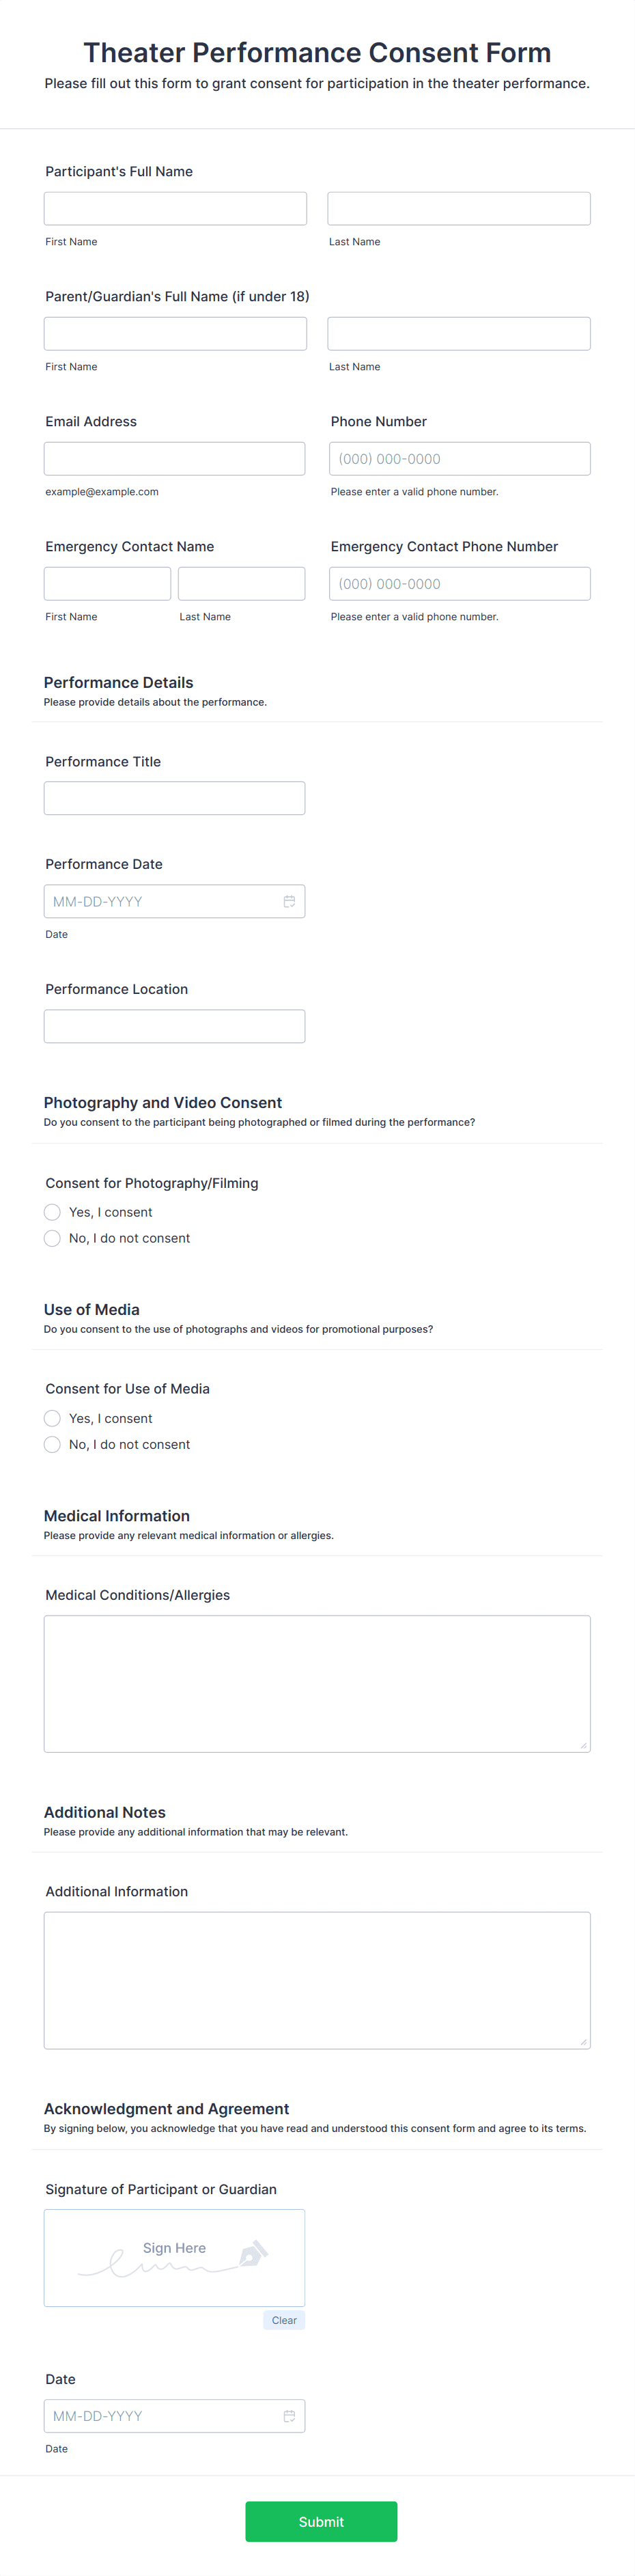Open the Performance Date calendar picker
635x2576 pixels.
pos(289,901)
